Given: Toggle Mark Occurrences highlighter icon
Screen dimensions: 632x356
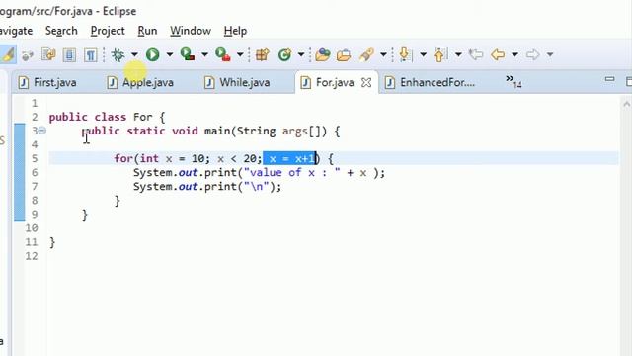Looking at the screenshot, I should (7, 54).
